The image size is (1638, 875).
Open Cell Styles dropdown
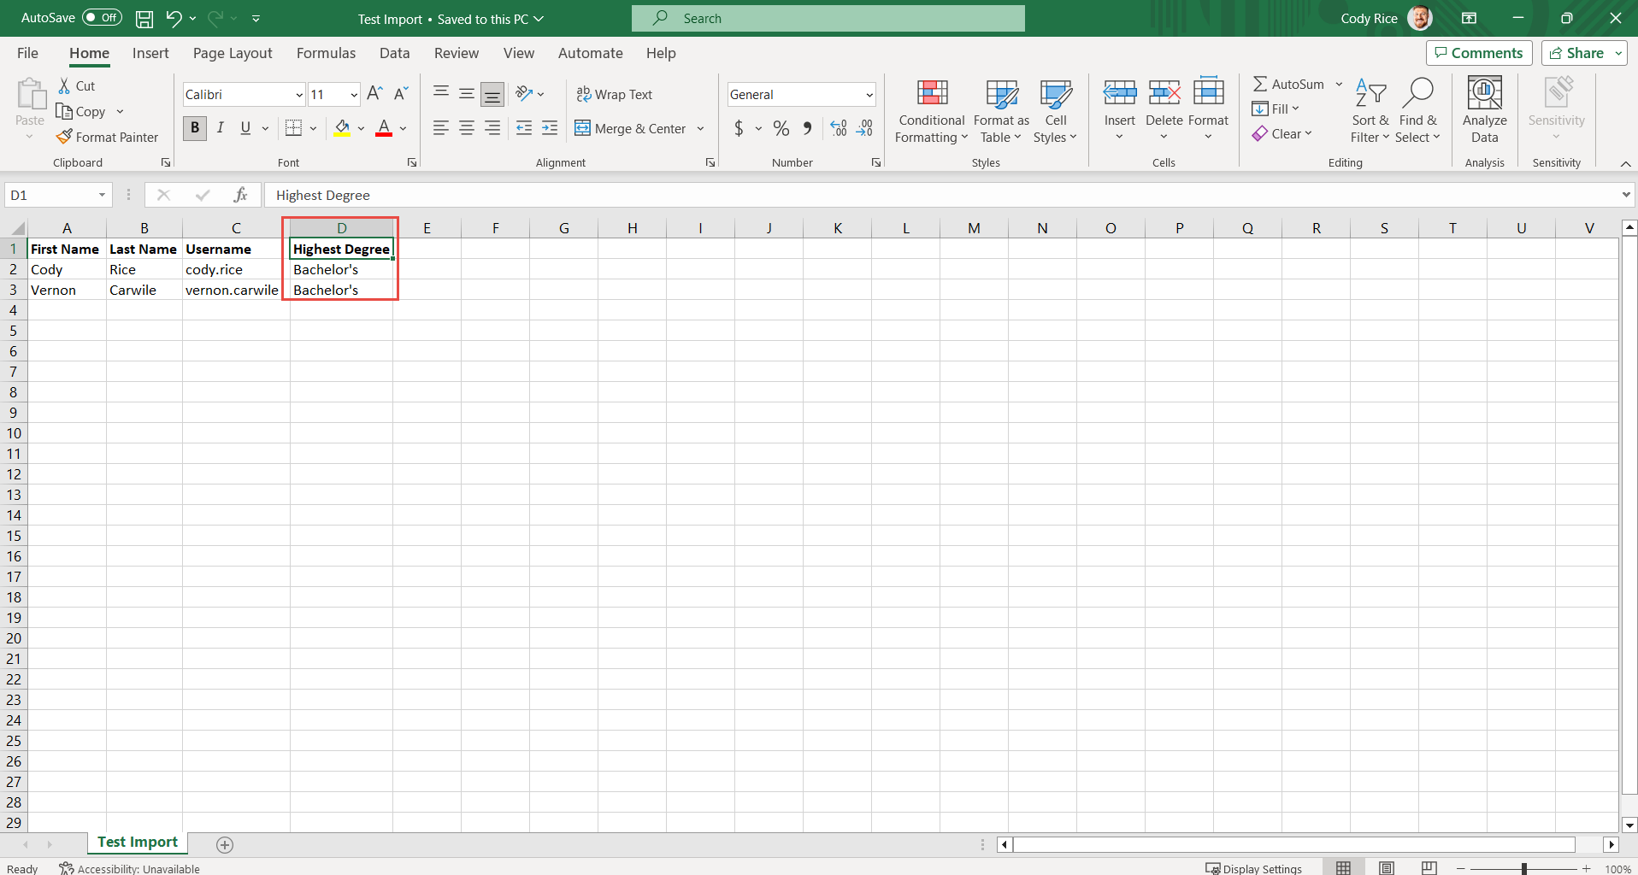point(1056,111)
